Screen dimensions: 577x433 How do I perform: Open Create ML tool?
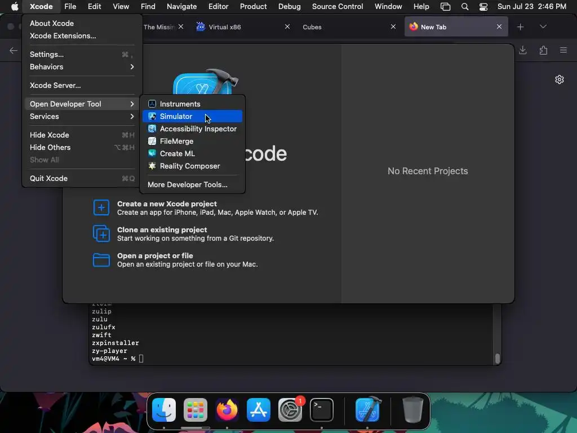(x=192, y=153)
